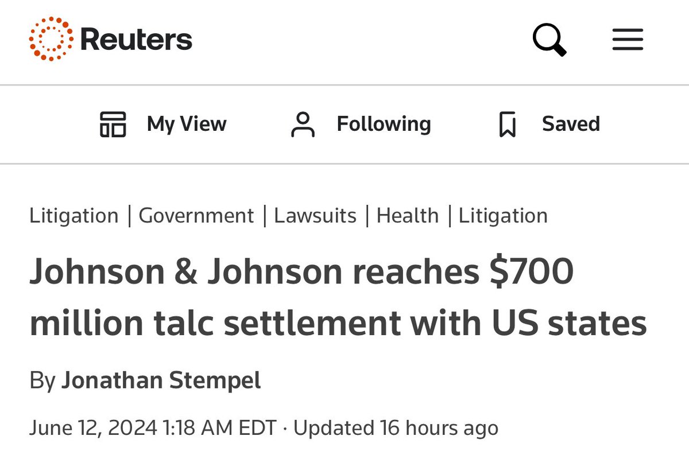Open the Government topic link
This screenshot has width=689, height=459.
click(x=196, y=216)
